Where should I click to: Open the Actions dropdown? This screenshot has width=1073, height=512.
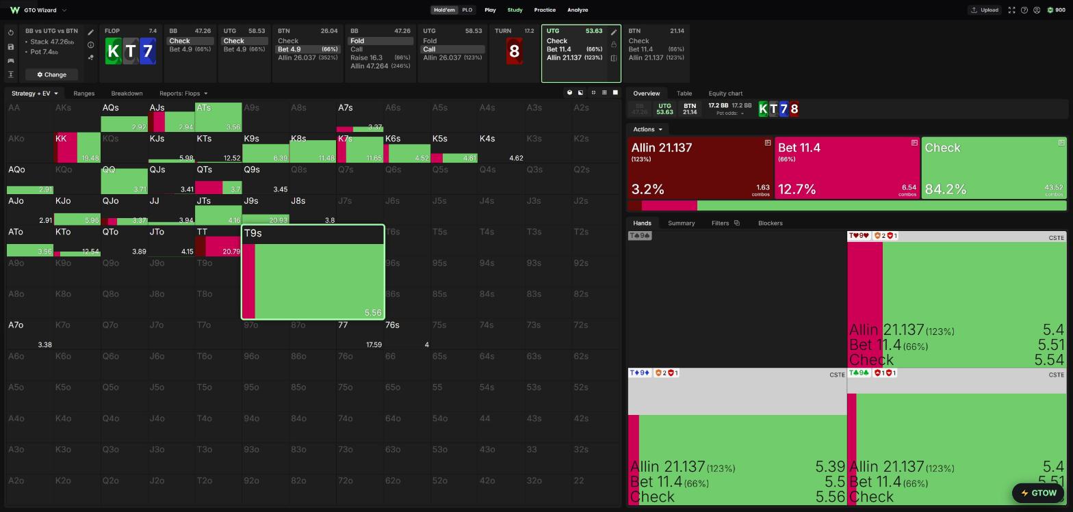click(x=647, y=129)
